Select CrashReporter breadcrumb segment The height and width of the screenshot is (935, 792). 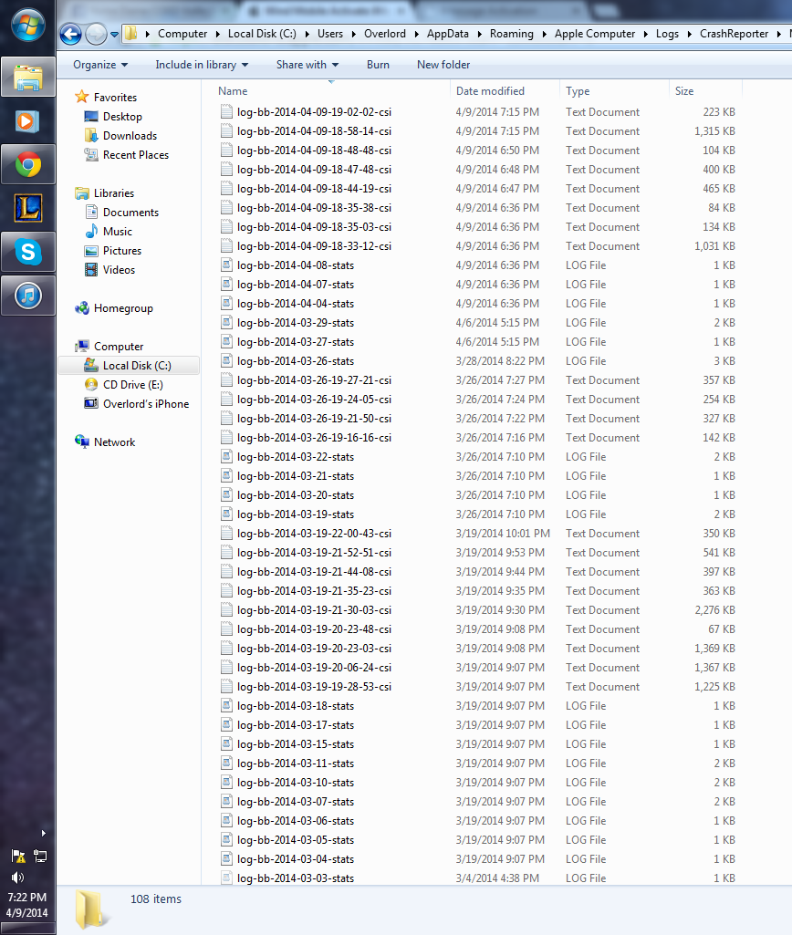coord(734,34)
